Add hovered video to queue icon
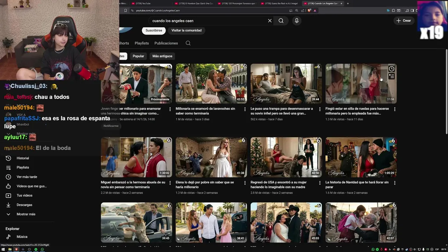The height and width of the screenshot is (252, 448). tap(392, 76)
